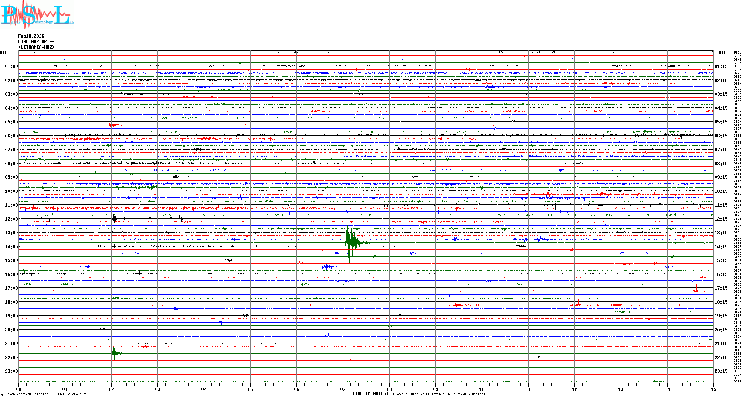This screenshot has width=743, height=399.
Task: Click minute marker 07 on the bottom axis
Action: (343, 389)
